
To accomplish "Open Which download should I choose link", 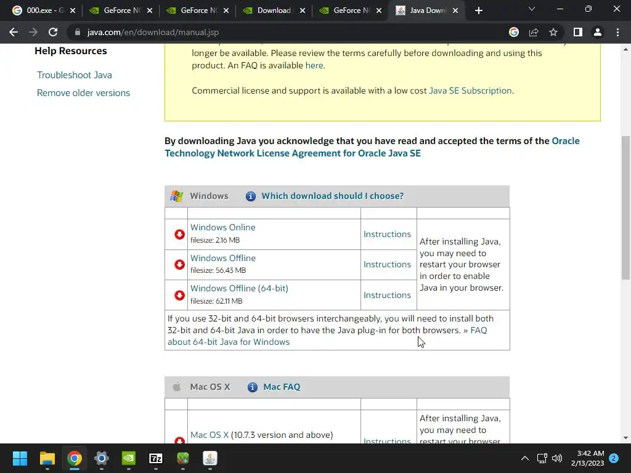I will click(332, 196).
